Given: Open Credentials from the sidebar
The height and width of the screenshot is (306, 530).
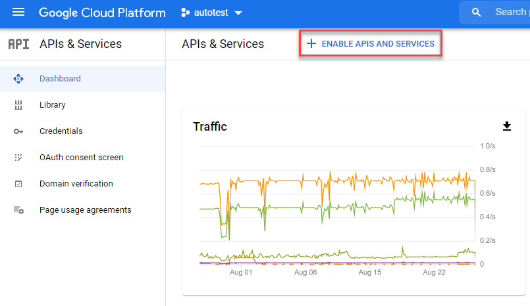Looking at the screenshot, I should point(61,131).
